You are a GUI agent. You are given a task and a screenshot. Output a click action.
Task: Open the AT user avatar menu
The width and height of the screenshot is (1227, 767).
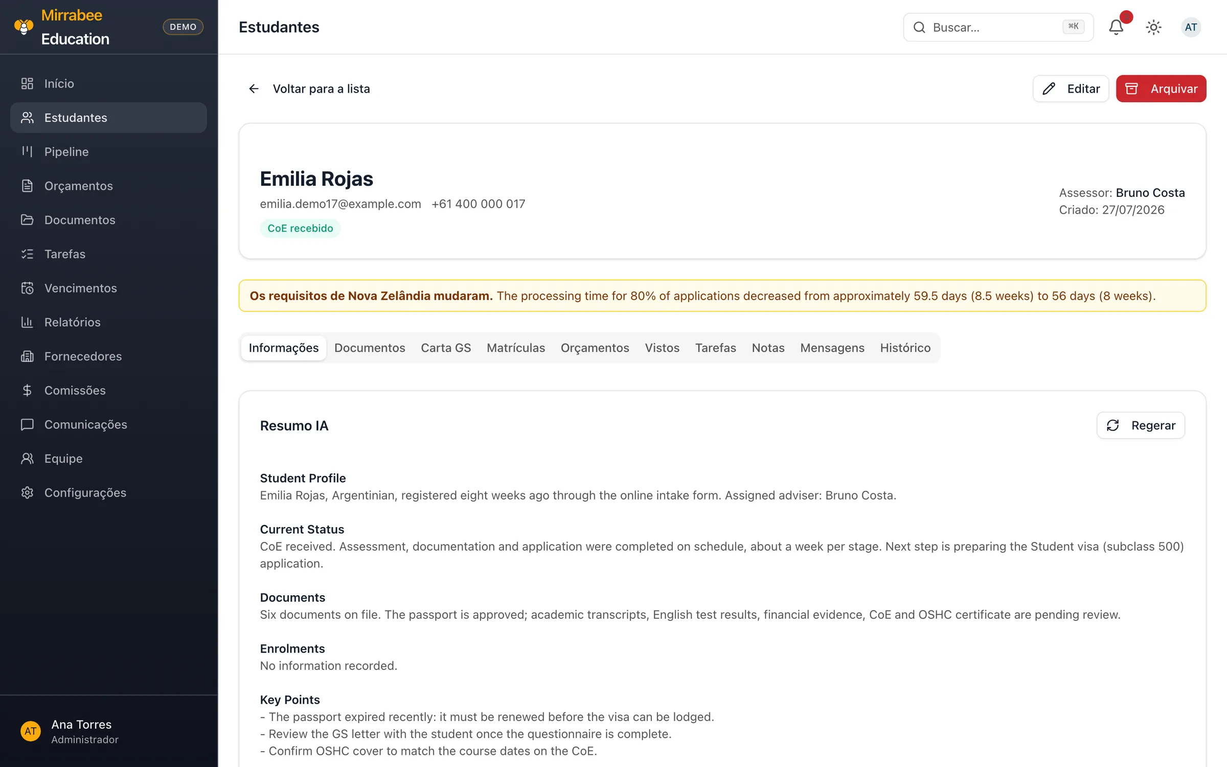point(1191,27)
